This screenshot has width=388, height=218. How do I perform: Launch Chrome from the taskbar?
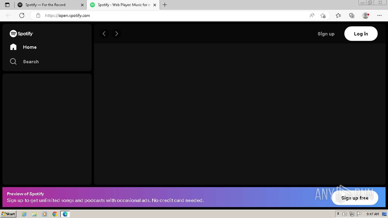(x=55, y=214)
